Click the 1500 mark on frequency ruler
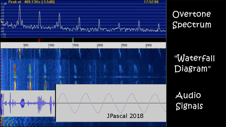 tap(75, 45)
